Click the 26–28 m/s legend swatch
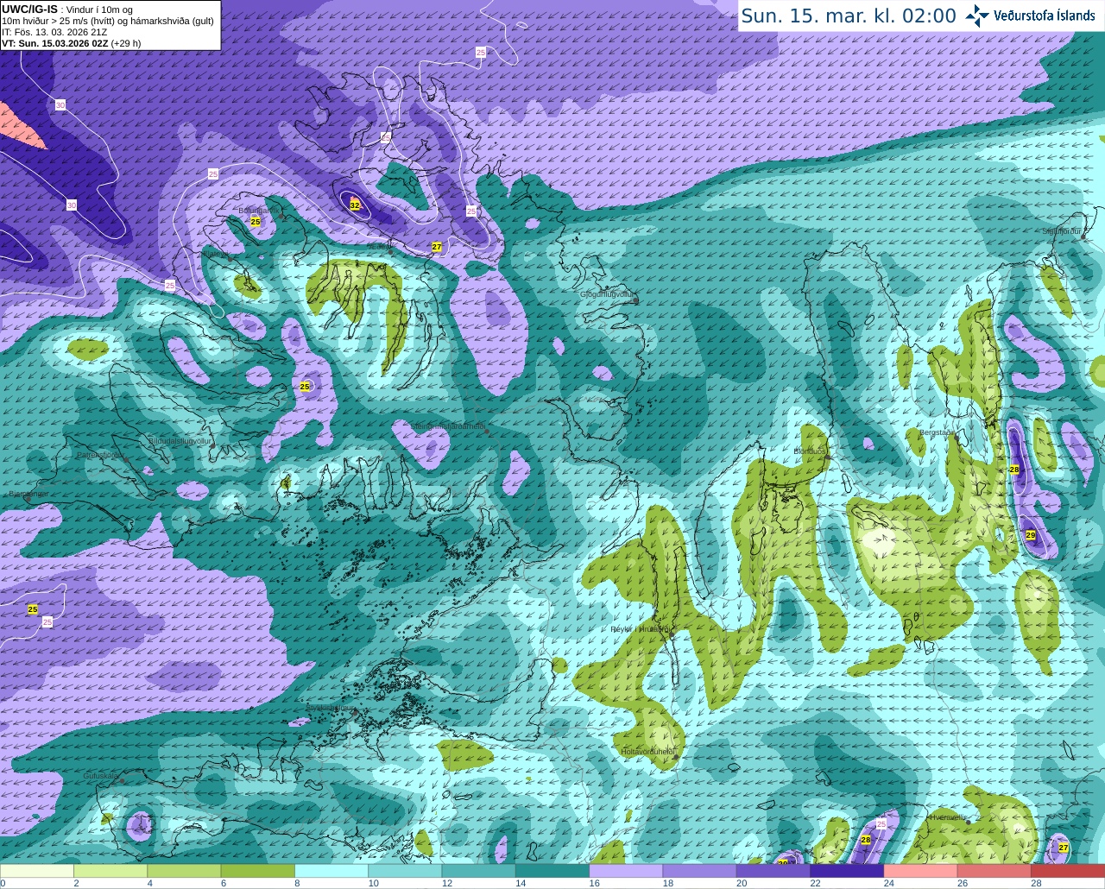This screenshot has height=889, width=1105. click(x=994, y=871)
